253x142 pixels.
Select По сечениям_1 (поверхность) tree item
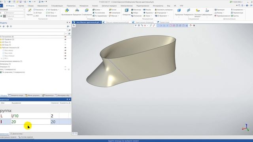pyautogui.click(x=13, y=72)
